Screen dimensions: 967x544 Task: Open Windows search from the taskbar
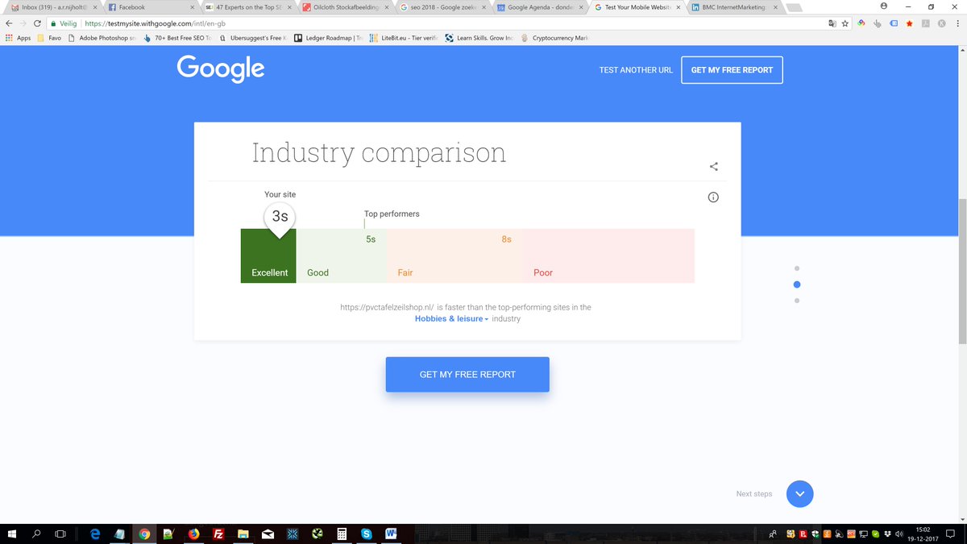coord(37,534)
